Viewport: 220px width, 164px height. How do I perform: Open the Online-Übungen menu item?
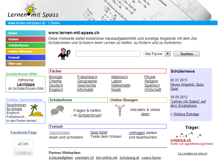pyautogui.click(x=25, y=51)
